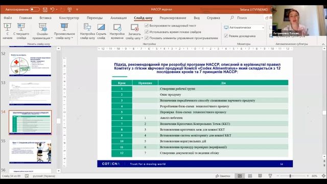Click the zoom slider handle

[x=290, y=176]
